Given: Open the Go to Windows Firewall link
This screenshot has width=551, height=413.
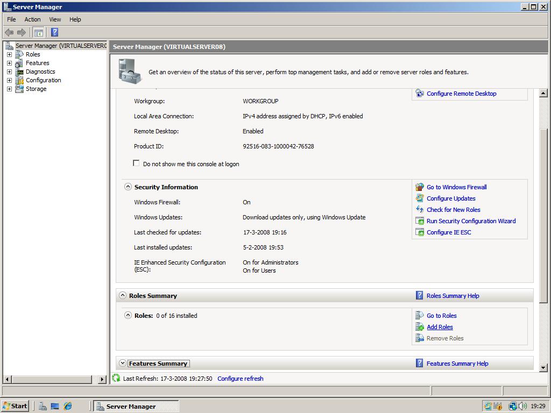Looking at the screenshot, I should pos(456,187).
